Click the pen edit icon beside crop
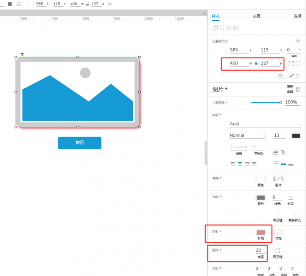Viewport: 306px width, 276px height. click(x=290, y=76)
